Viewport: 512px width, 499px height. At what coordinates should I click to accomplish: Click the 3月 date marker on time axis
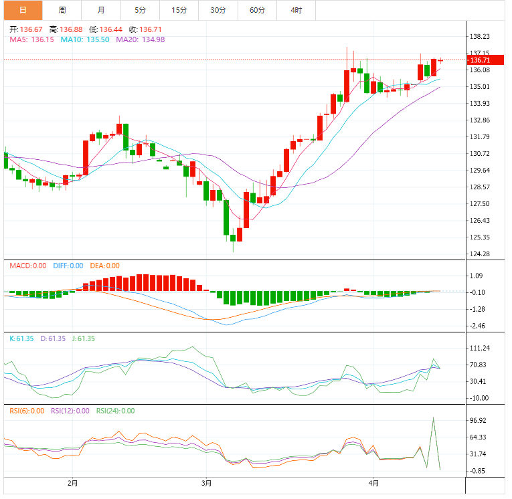click(207, 482)
